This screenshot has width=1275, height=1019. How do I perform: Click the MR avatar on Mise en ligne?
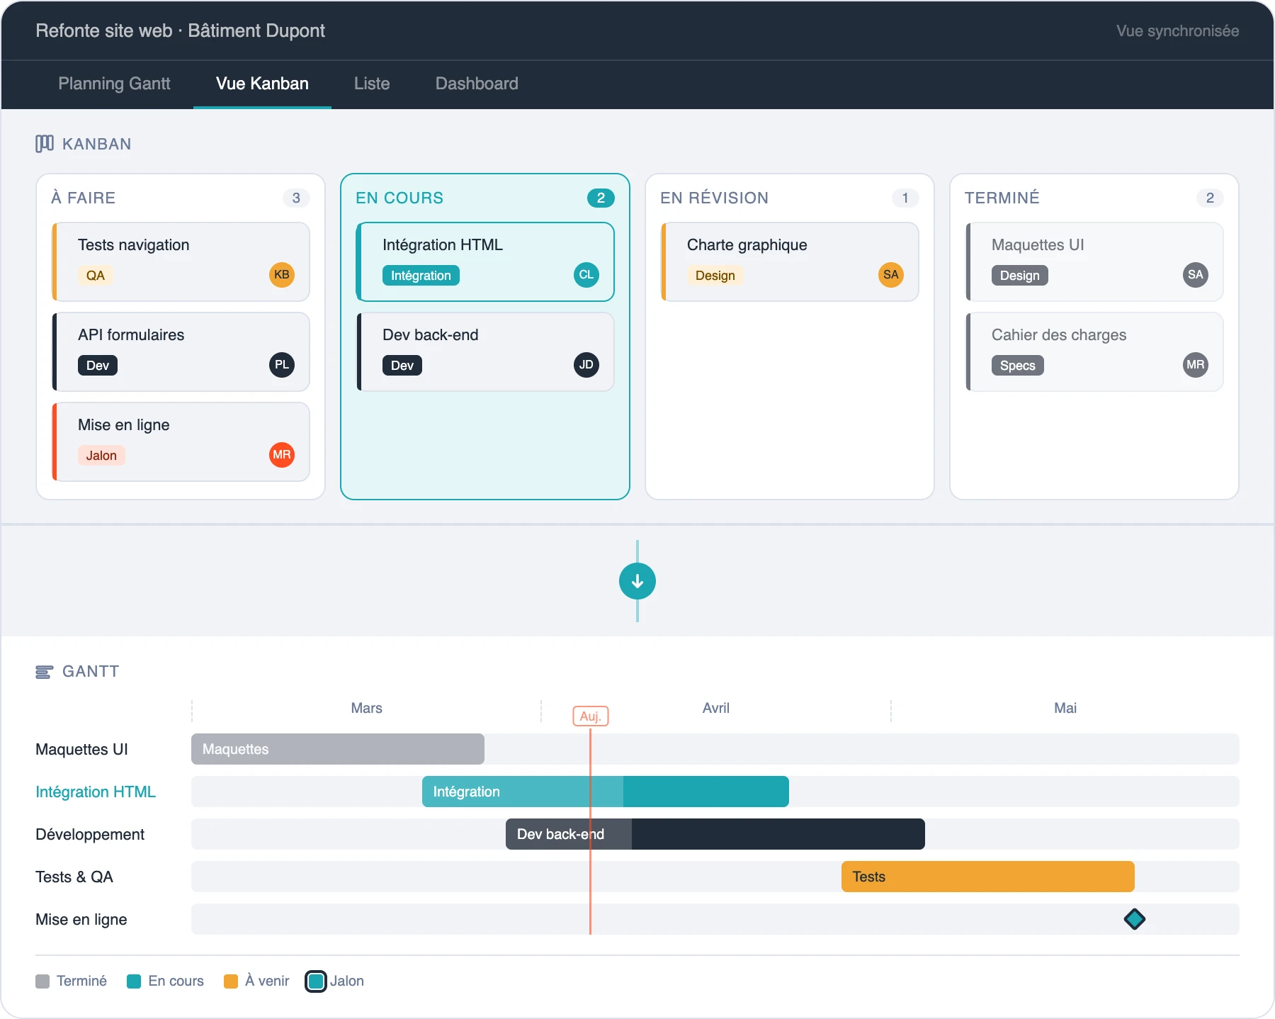point(281,455)
